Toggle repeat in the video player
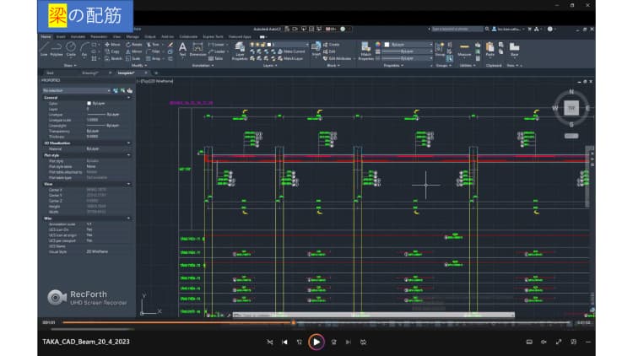The width and height of the screenshot is (633, 356). point(363,342)
